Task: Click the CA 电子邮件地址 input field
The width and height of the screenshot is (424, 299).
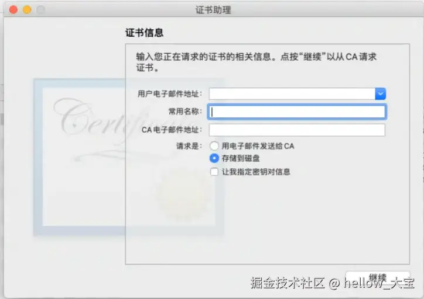Action: (x=297, y=130)
